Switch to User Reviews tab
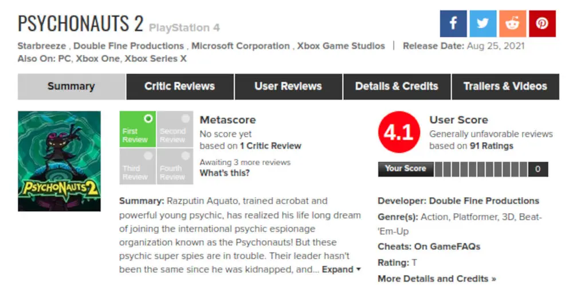Image resolution: width=573 pixels, height=287 pixels. tap(288, 87)
